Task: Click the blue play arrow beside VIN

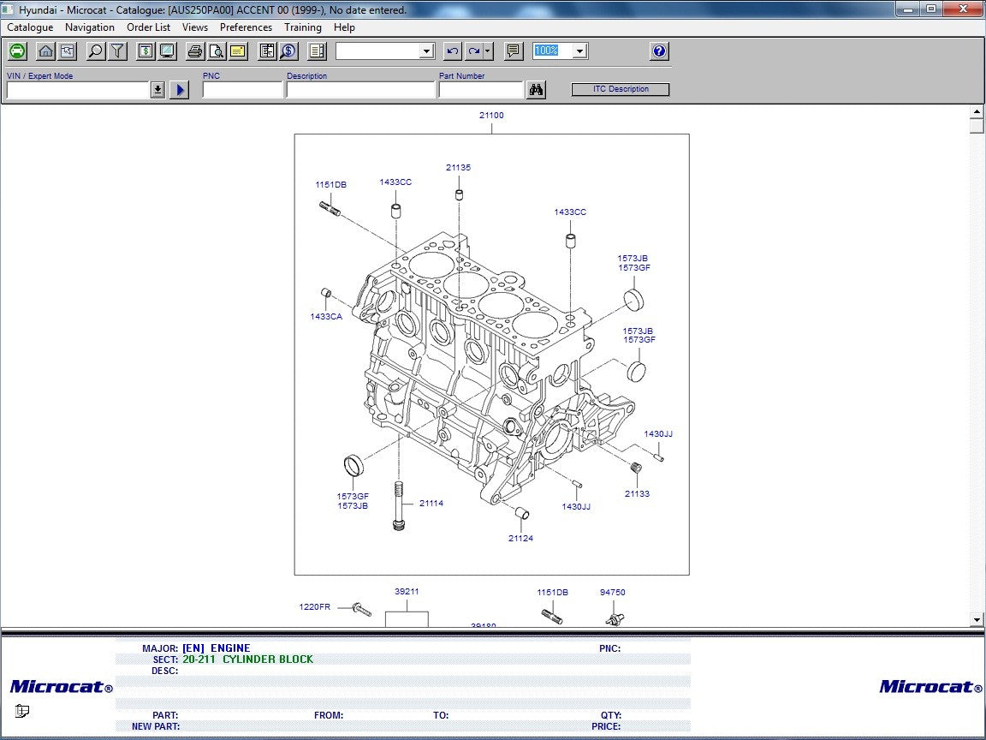Action: (179, 90)
